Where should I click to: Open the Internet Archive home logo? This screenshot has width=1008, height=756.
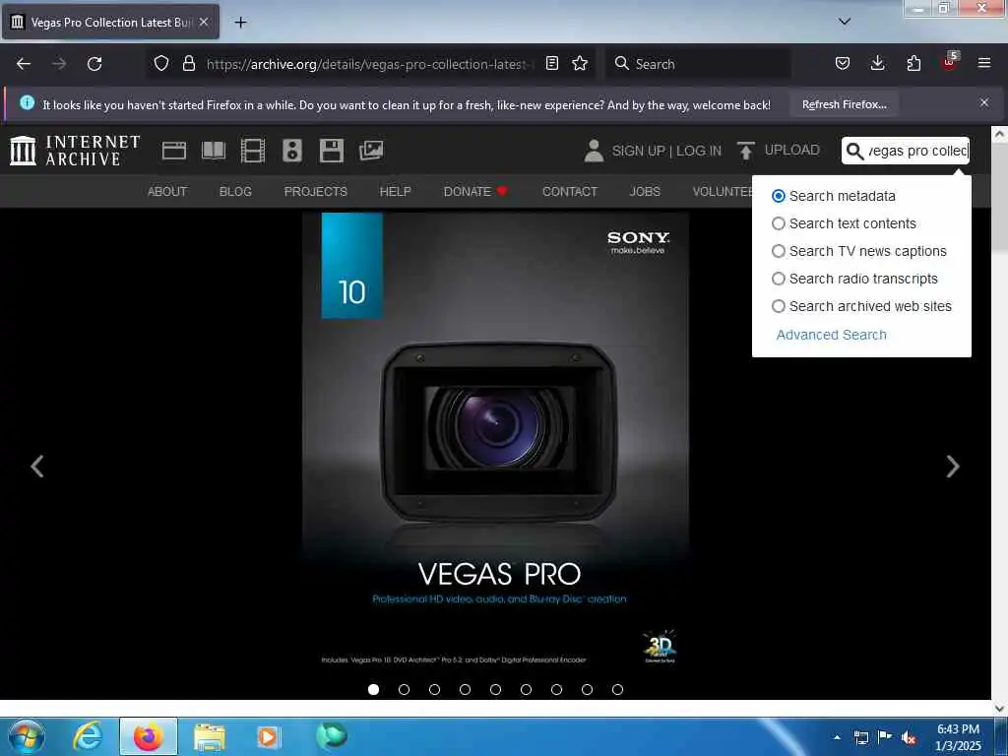tap(75, 151)
